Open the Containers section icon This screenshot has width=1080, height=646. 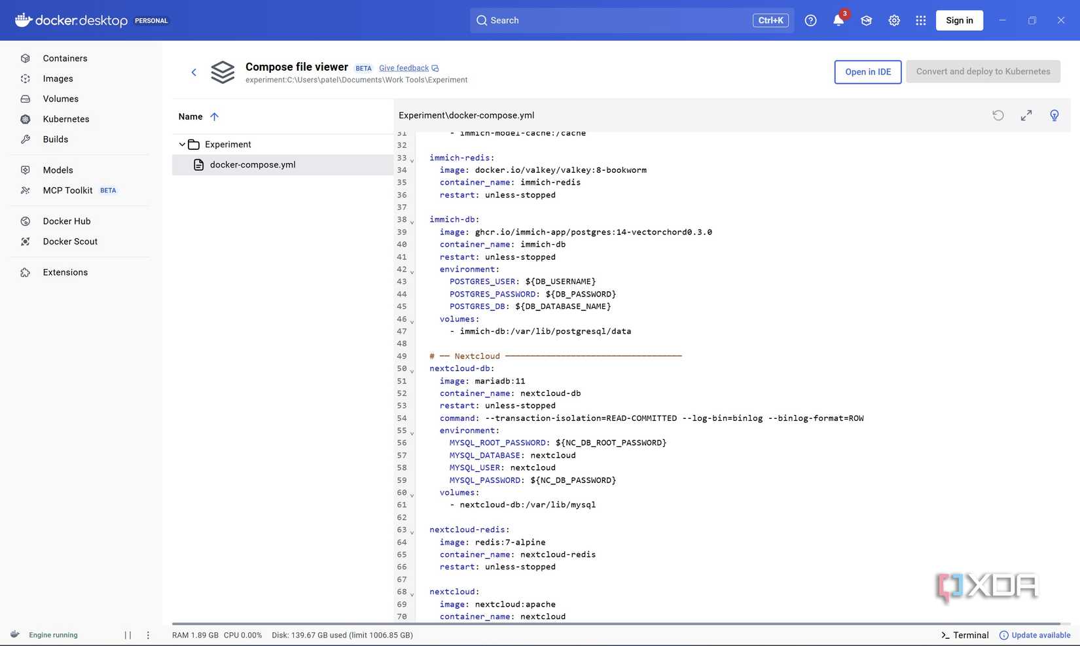(26, 58)
